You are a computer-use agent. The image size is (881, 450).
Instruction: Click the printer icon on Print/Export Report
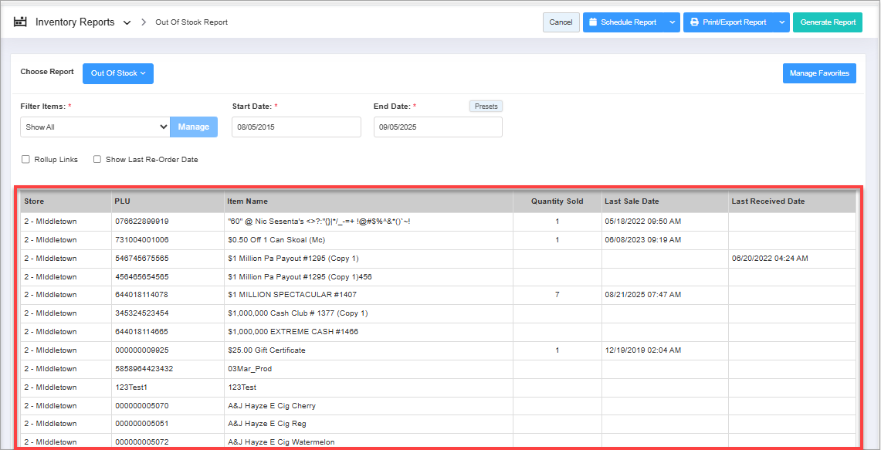point(694,22)
